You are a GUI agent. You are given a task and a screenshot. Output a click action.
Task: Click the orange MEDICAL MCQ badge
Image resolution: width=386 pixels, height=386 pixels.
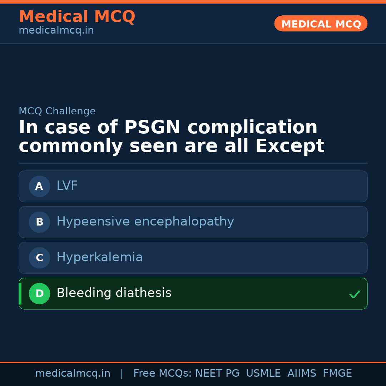click(x=321, y=24)
